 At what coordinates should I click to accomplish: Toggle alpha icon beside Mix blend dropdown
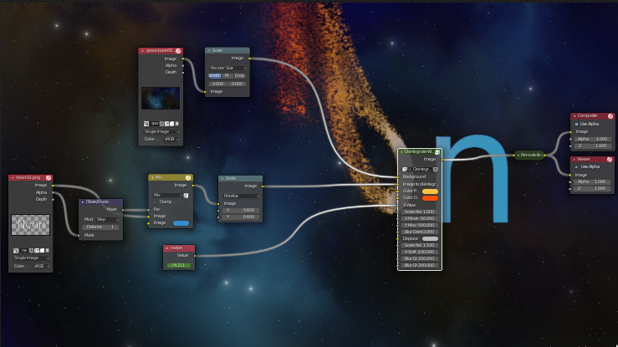coord(186,196)
